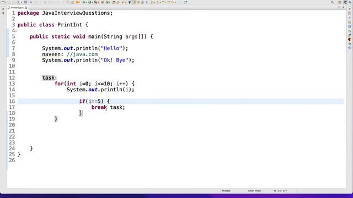This screenshot has height=198, width=353.
Task: Switch to the Java perspective icon
Action: [x=345, y=2]
